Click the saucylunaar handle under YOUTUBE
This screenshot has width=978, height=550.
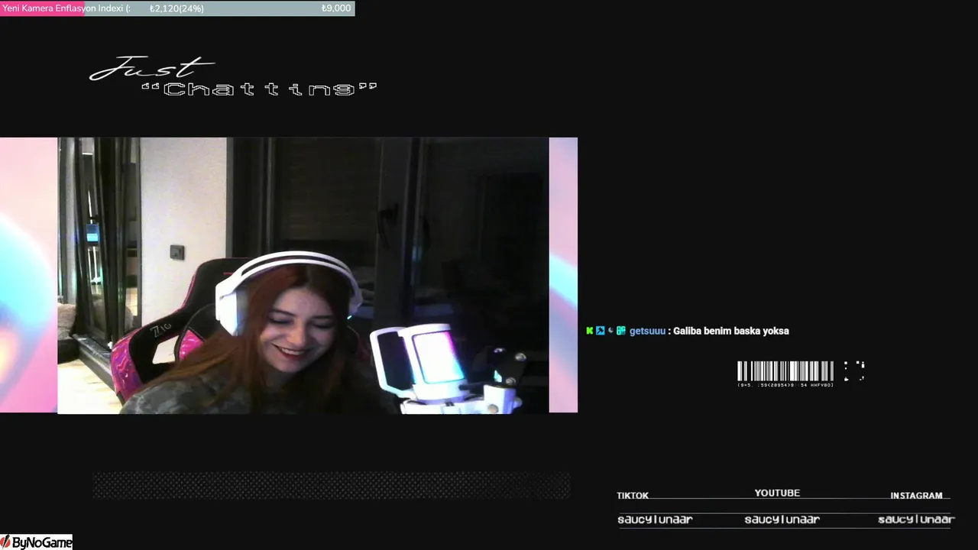point(782,519)
